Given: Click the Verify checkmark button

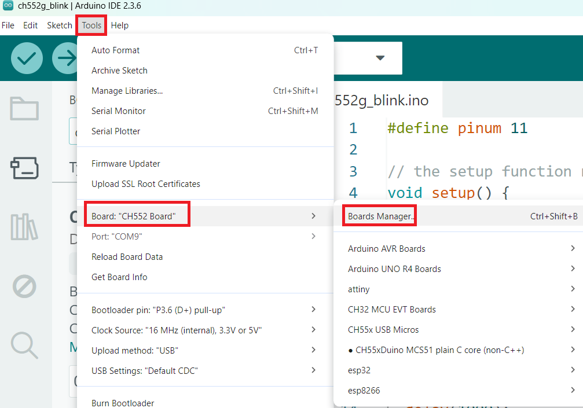Looking at the screenshot, I should 27,58.
